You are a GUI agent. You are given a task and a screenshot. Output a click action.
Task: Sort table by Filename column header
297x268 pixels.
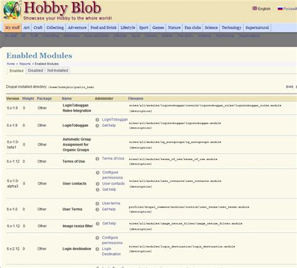[x=136, y=99]
